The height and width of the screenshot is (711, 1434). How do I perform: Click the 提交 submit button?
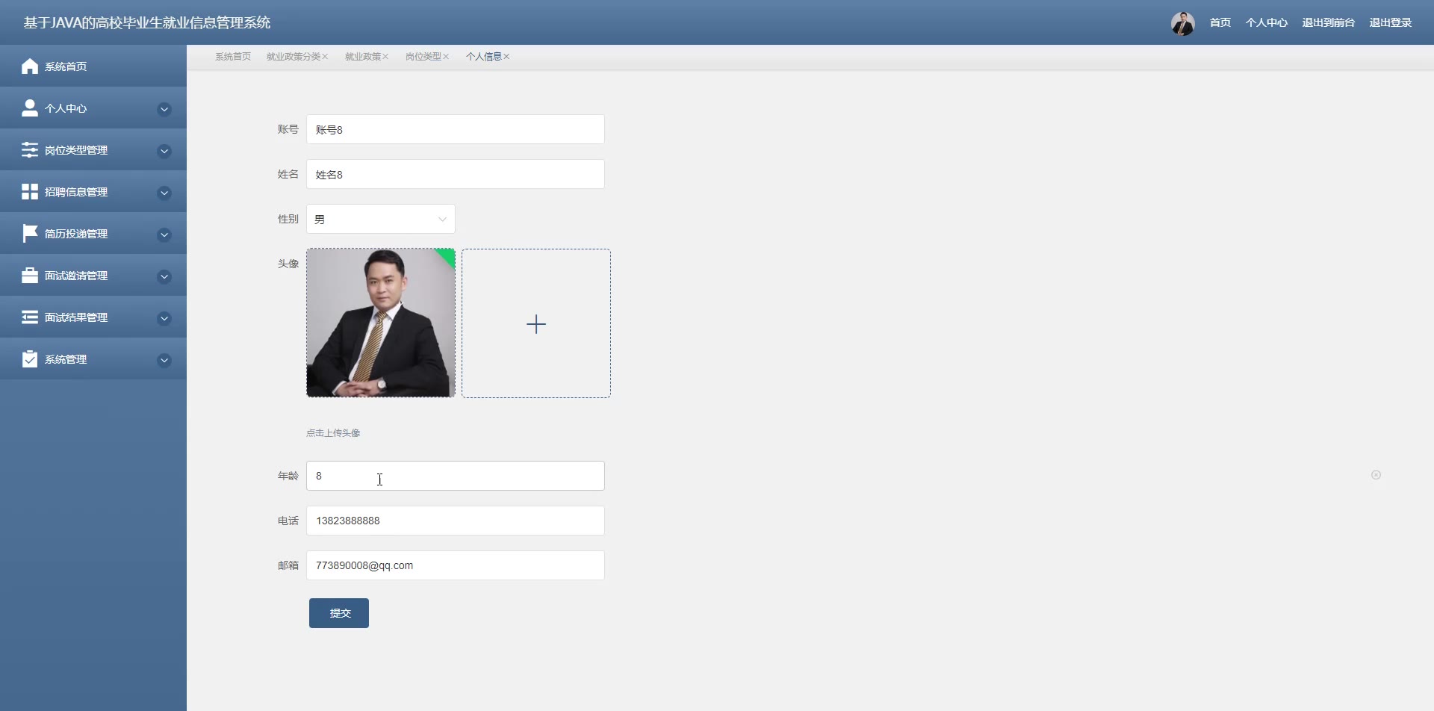pyautogui.click(x=339, y=613)
